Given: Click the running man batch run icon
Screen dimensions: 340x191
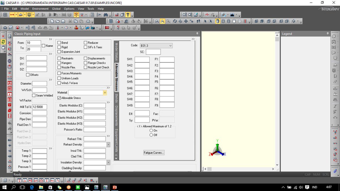Looking at the screenshot, I should tap(126, 21).
